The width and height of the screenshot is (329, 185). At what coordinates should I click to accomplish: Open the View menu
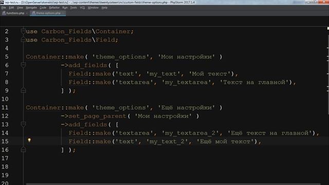click(x=20, y=8)
